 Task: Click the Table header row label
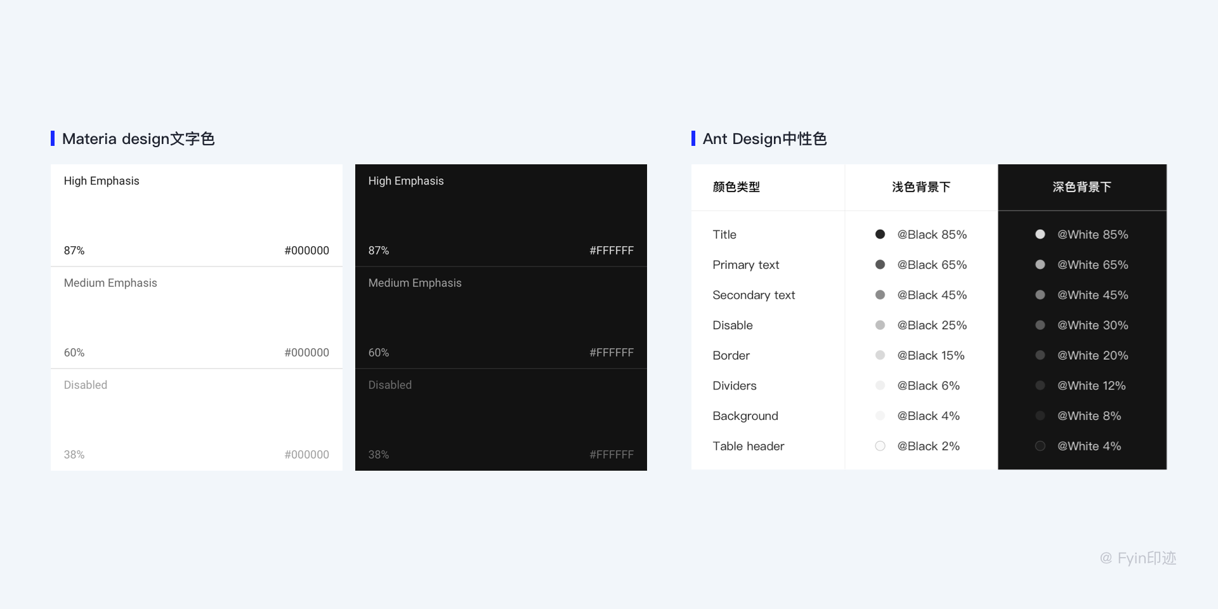748,446
